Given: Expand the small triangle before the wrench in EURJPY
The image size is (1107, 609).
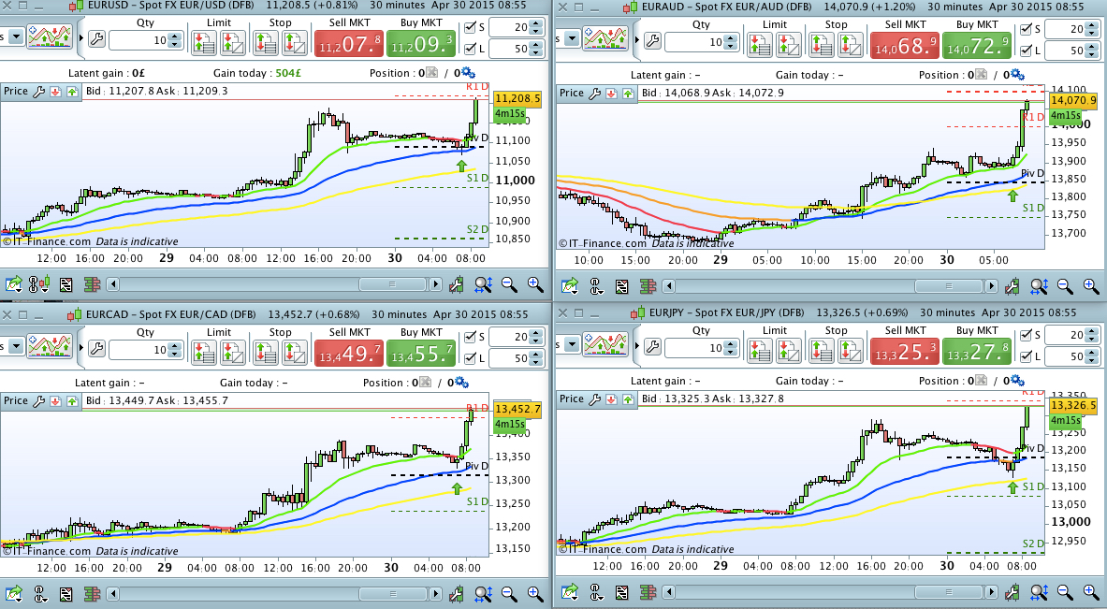Looking at the screenshot, I should click(x=637, y=346).
